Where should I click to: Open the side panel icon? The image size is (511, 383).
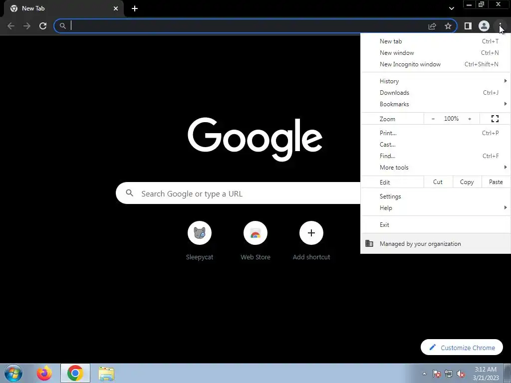[x=468, y=26]
